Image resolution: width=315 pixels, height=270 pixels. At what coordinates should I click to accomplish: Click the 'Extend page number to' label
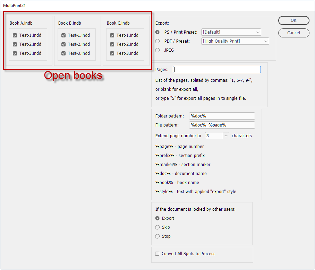[x=178, y=136]
